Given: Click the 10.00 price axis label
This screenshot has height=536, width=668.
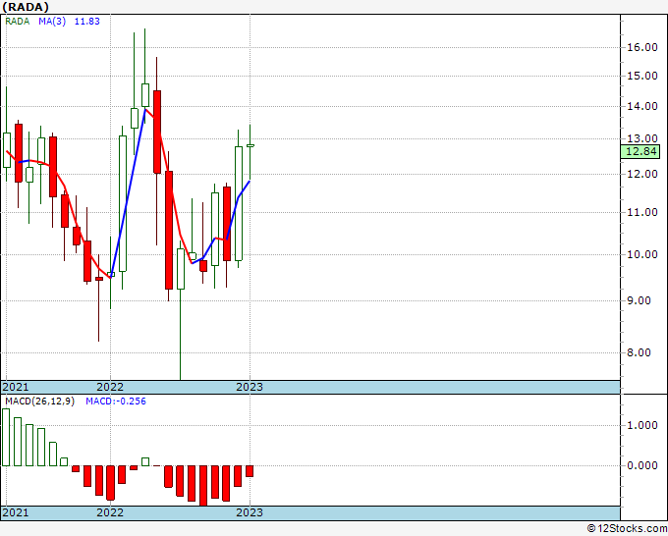Looking at the screenshot, I should [642, 254].
